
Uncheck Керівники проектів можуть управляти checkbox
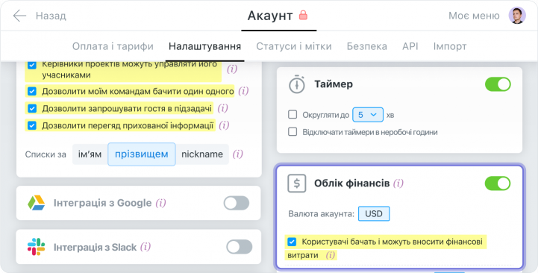(32, 65)
